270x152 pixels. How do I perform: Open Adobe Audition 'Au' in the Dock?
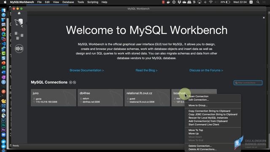(x=3, y=125)
